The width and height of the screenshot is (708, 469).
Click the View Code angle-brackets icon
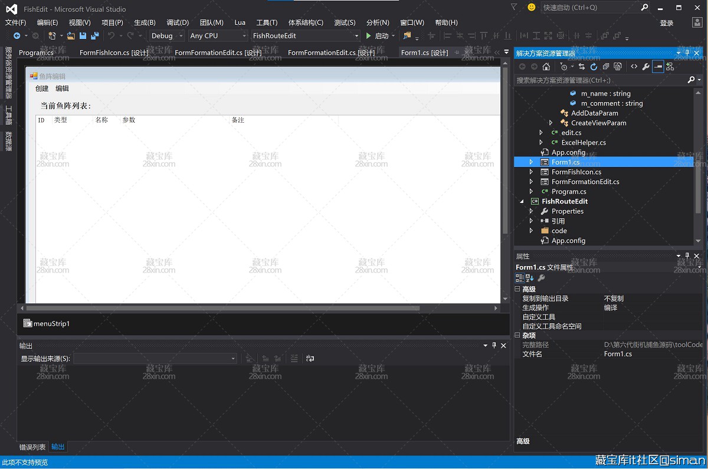pyautogui.click(x=634, y=67)
